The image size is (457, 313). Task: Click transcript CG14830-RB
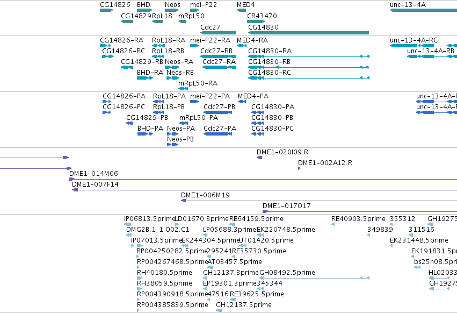(x=308, y=67)
